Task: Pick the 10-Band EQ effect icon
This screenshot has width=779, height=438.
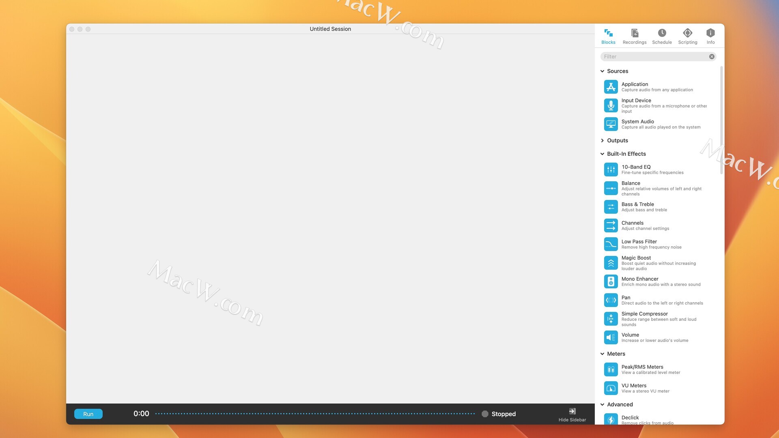Action: coord(611,170)
